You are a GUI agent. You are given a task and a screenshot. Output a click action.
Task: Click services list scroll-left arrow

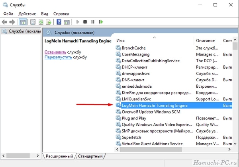coord(117,150)
